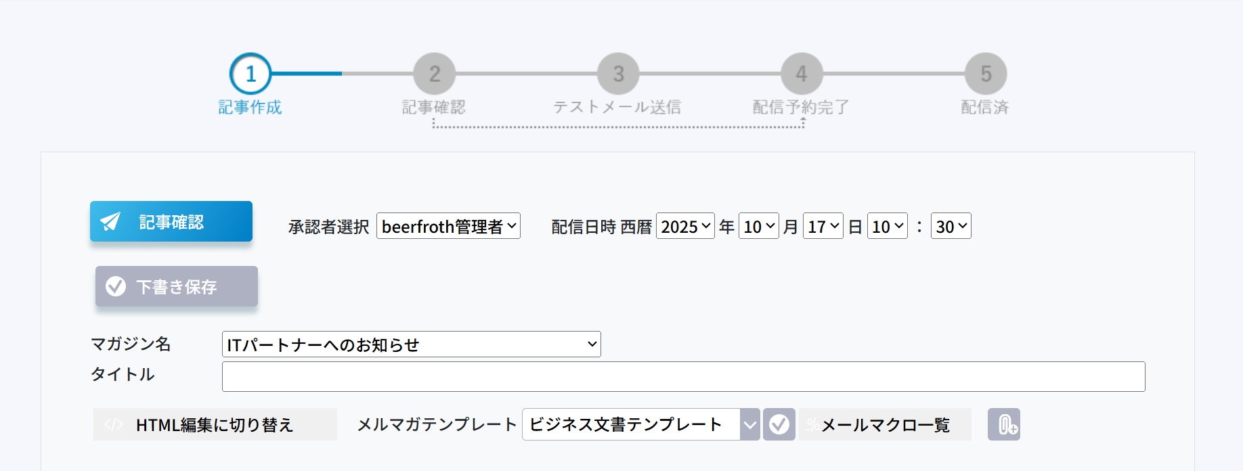Viewport: 1243px width, 471px height.
Task: Click step 2 circle 記事確認
Action: click(434, 74)
